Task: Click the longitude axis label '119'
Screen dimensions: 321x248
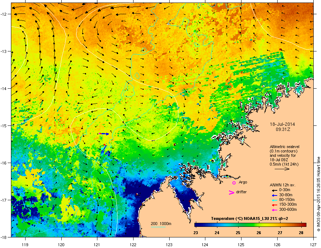Action: pyautogui.click(x=25, y=245)
